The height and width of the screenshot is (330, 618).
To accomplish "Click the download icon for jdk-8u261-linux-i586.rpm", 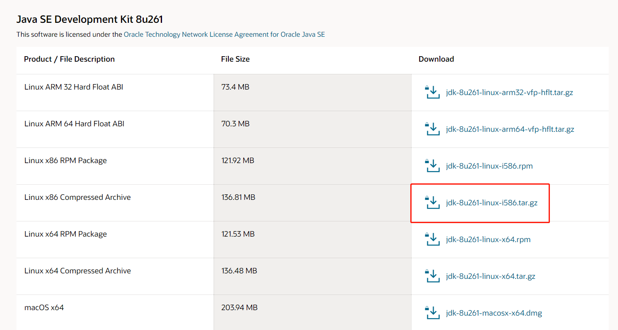I will click(432, 166).
